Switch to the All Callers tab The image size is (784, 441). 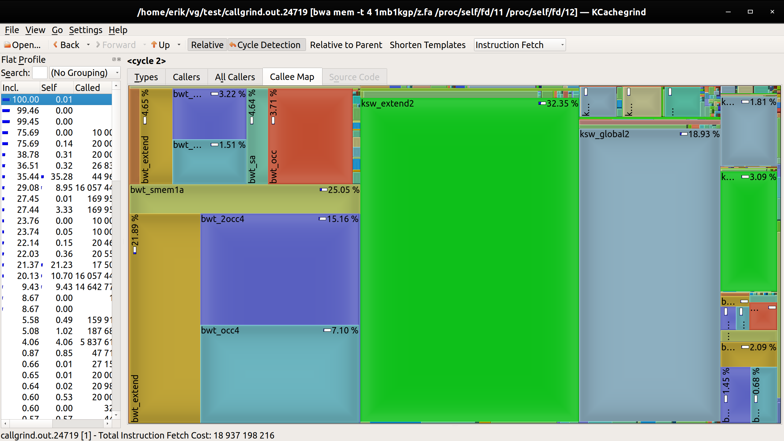click(234, 77)
